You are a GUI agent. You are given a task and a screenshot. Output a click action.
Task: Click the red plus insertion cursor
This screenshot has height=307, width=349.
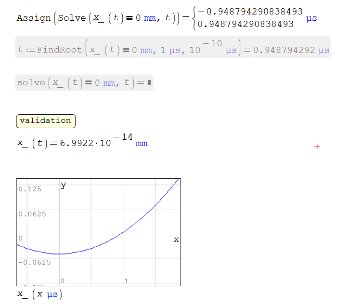point(317,147)
